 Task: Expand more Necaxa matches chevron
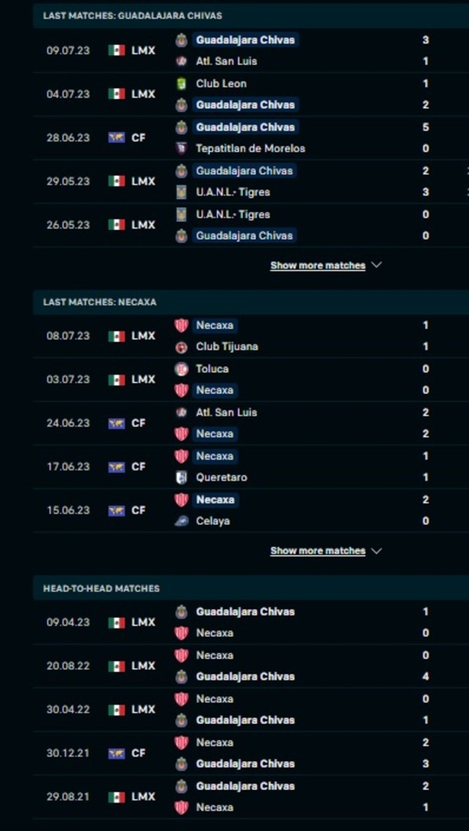click(x=376, y=551)
